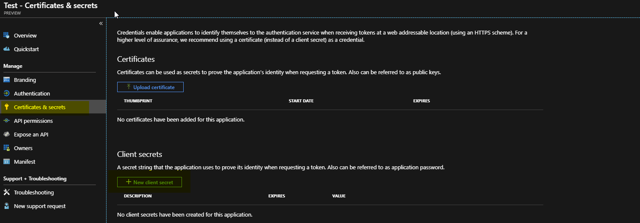
Task: Create a new client secret
Action: (149, 182)
